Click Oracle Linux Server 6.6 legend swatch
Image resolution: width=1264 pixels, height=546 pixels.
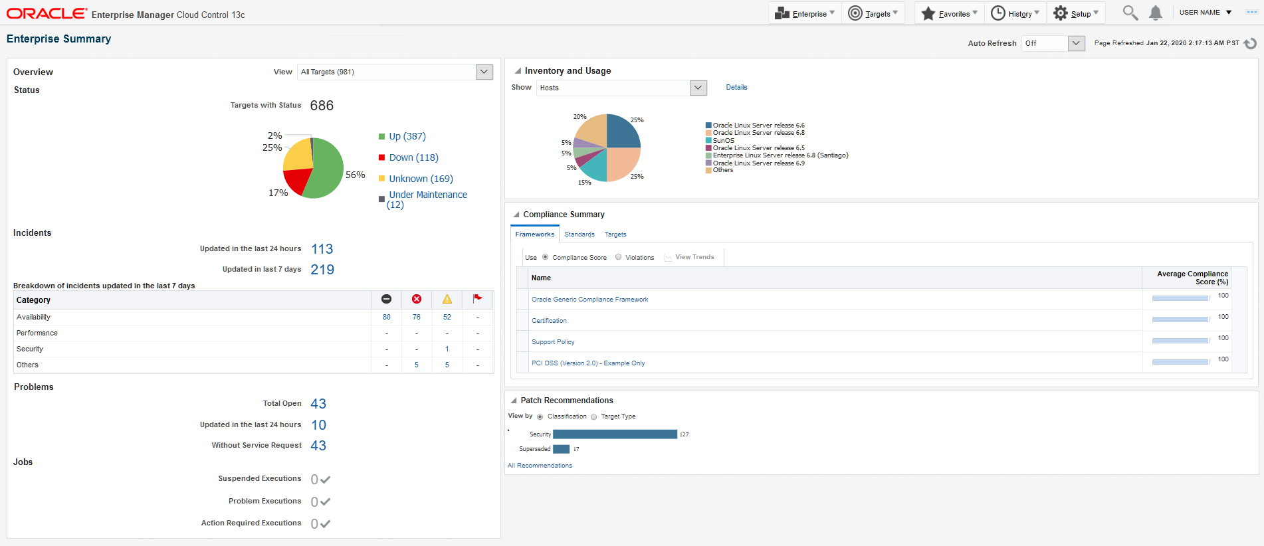(x=708, y=126)
